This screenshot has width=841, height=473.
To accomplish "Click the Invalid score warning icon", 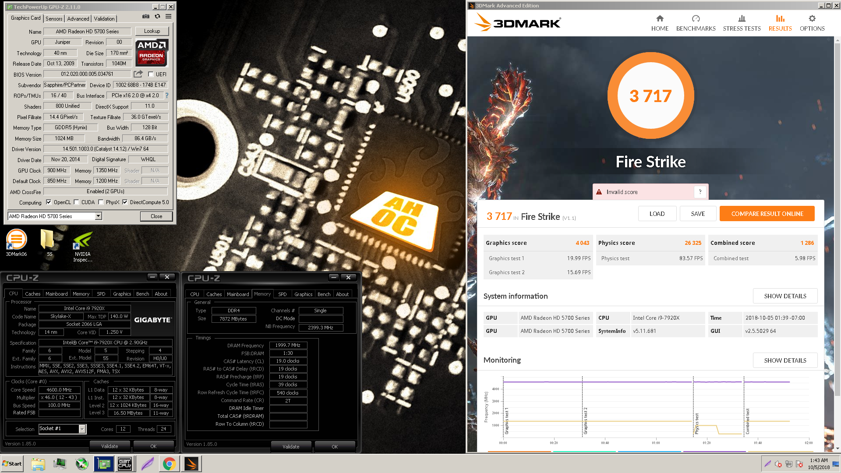I will 599,192.
